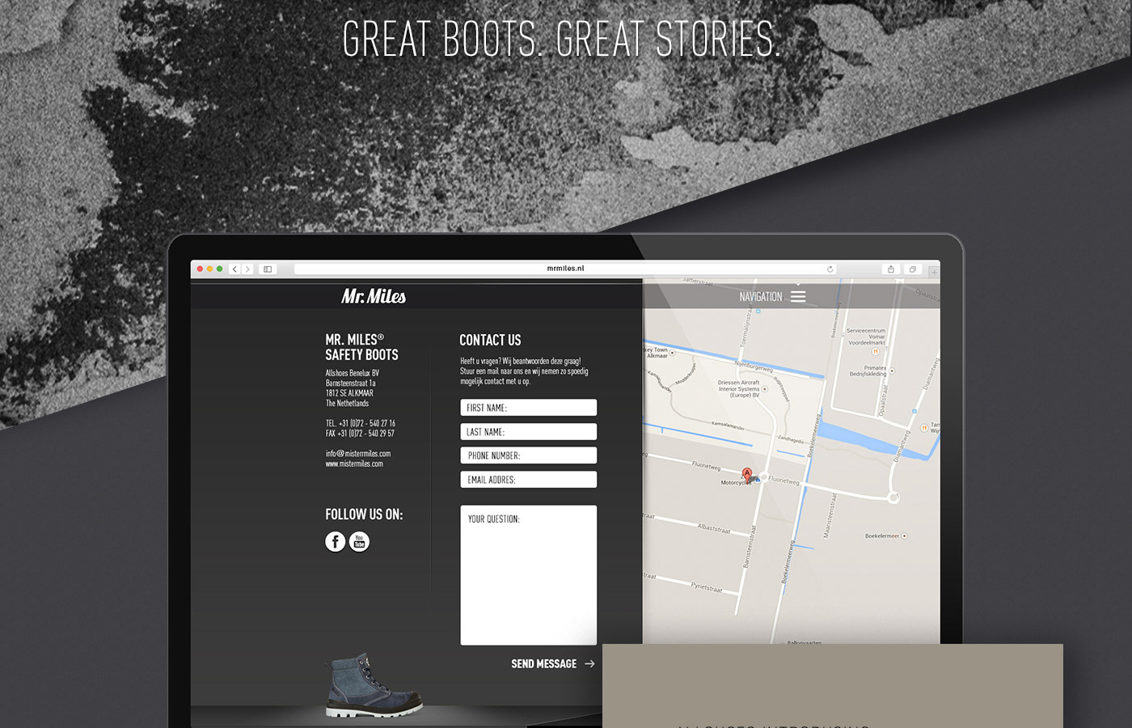The width and height of the screenshot is (1132, 728).
Task: Click the red map marker A
Action: [x=747, y=474]
